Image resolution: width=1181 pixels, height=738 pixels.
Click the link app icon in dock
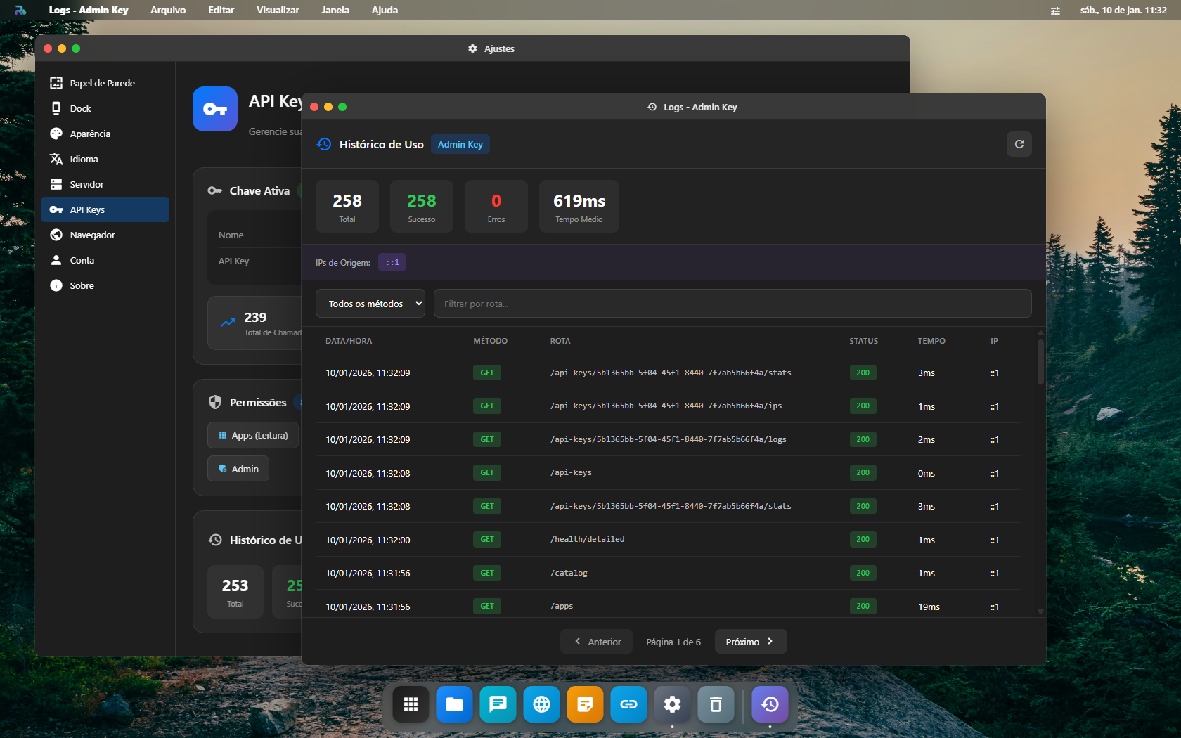click(628, 704)
